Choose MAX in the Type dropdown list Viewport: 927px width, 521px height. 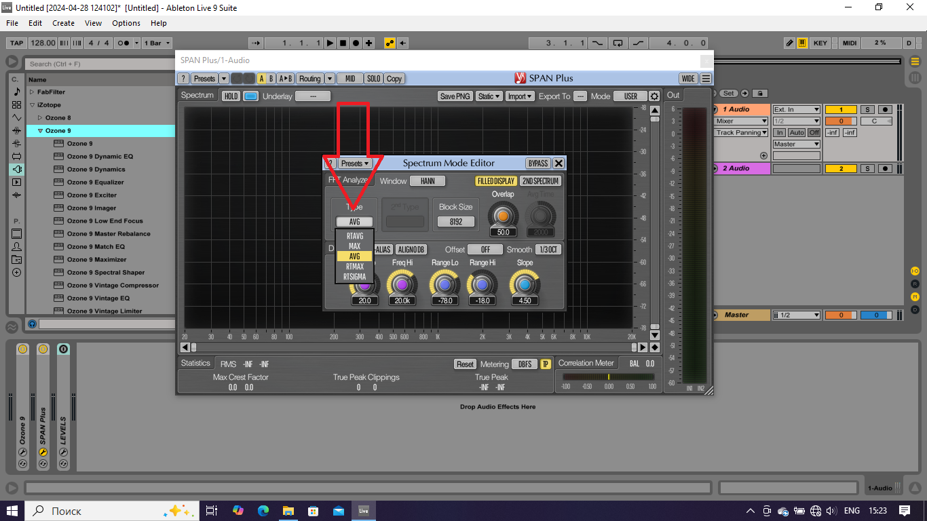(x=355, y=246)
